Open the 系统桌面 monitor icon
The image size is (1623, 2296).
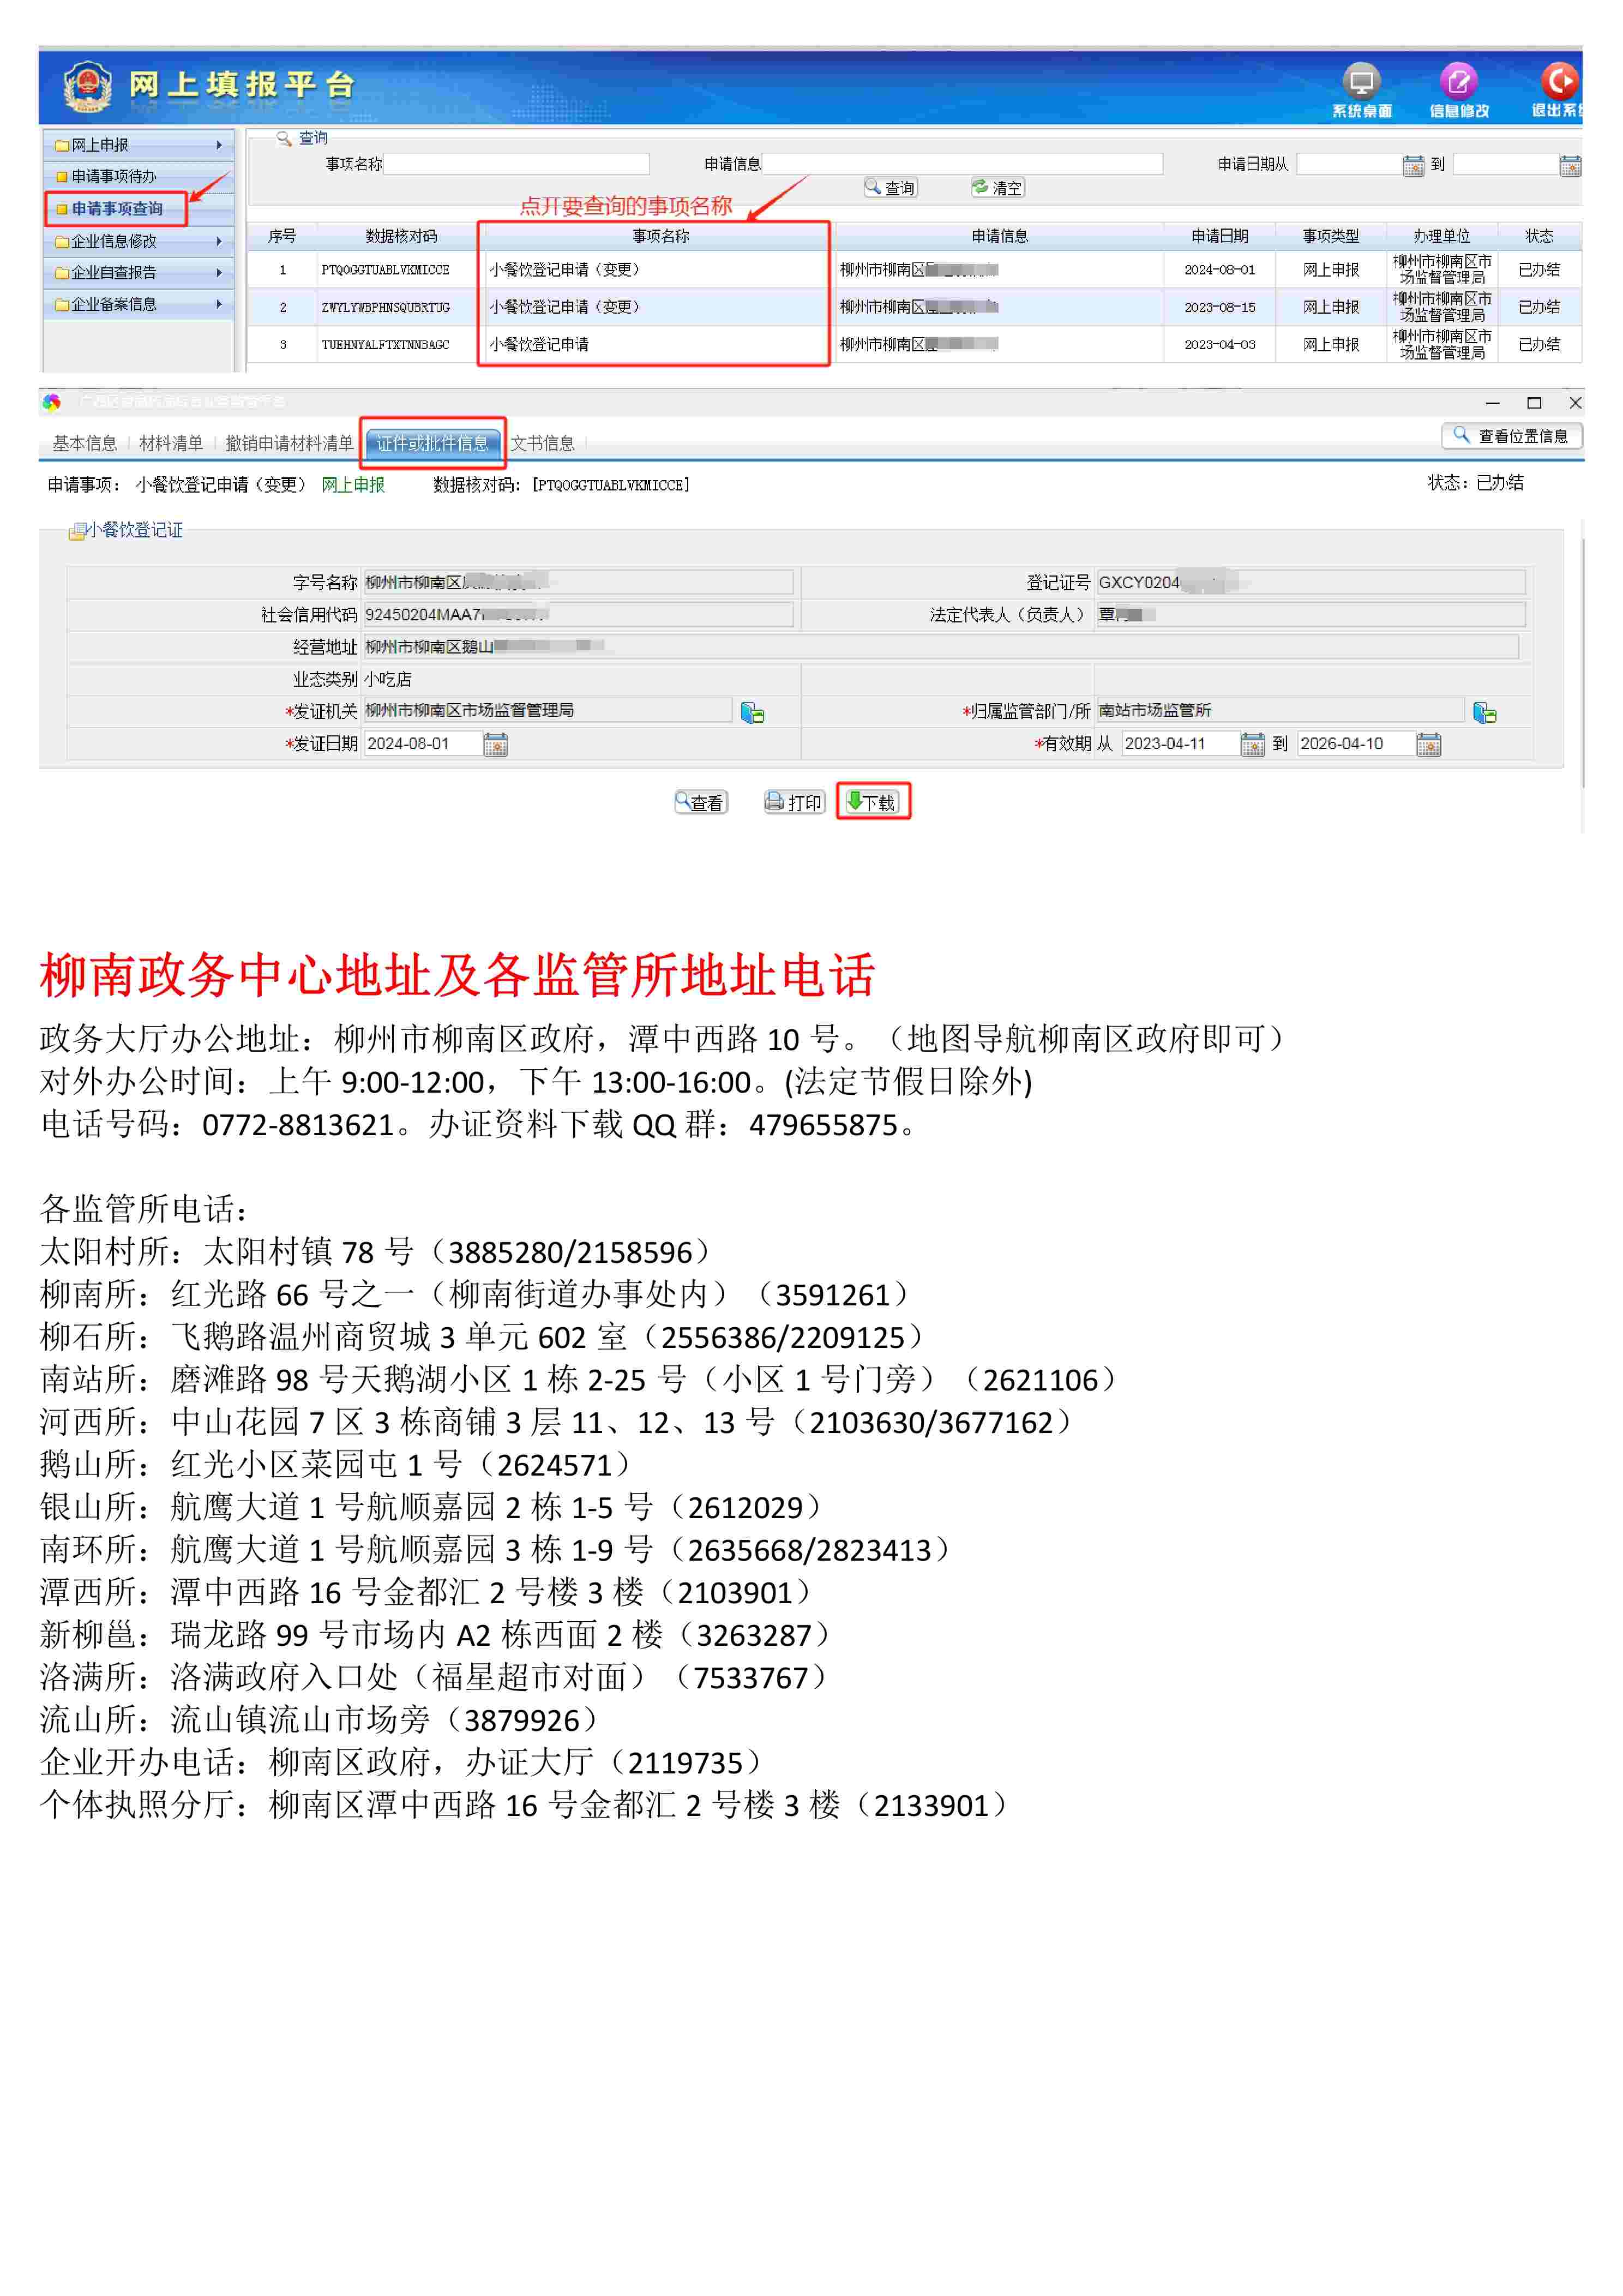[x=1360, y=81]
